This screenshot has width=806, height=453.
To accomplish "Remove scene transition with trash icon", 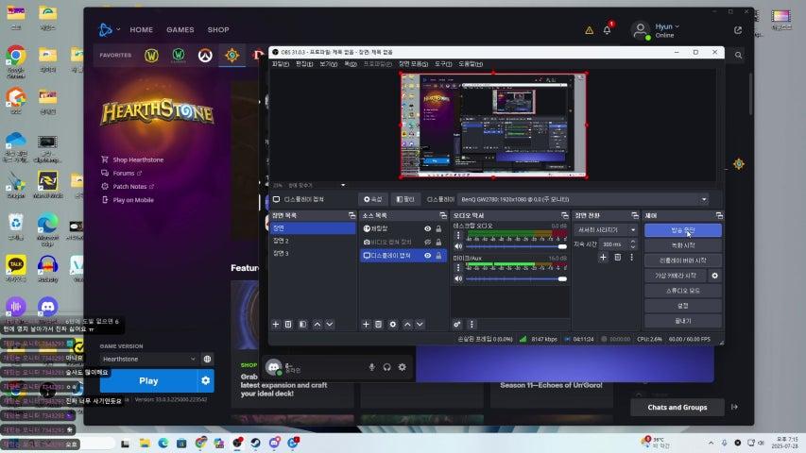I will click(618, 258).
